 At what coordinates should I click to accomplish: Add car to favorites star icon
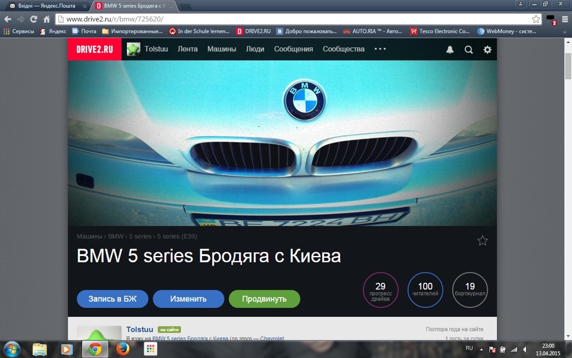(x=482, y=240)
